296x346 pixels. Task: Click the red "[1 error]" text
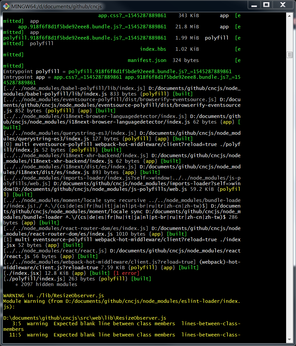(x=126, y=273)
